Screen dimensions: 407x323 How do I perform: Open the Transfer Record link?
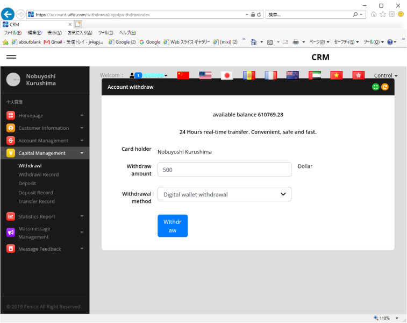point(37,201)
